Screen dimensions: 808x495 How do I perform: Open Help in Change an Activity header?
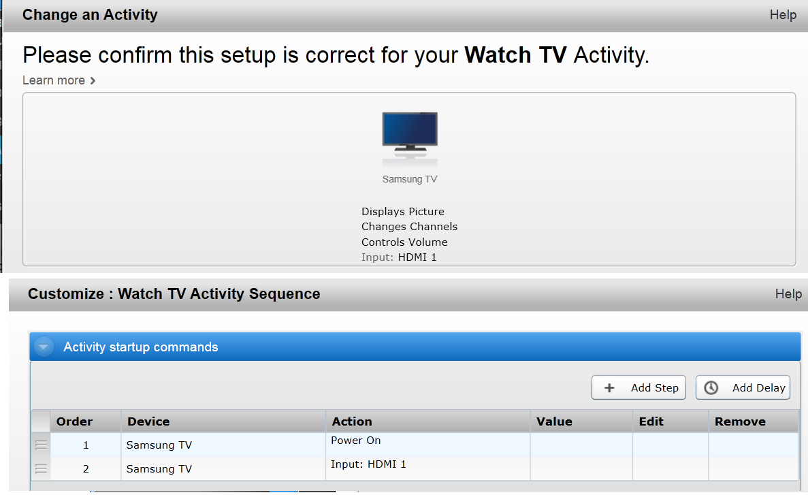pos(783,15)
